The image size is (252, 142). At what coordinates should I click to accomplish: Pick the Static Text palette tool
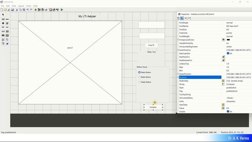[x=7, y=27]
